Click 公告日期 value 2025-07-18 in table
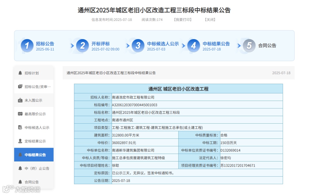This screenshot has width=310, height=195. [x=121, y=181]
